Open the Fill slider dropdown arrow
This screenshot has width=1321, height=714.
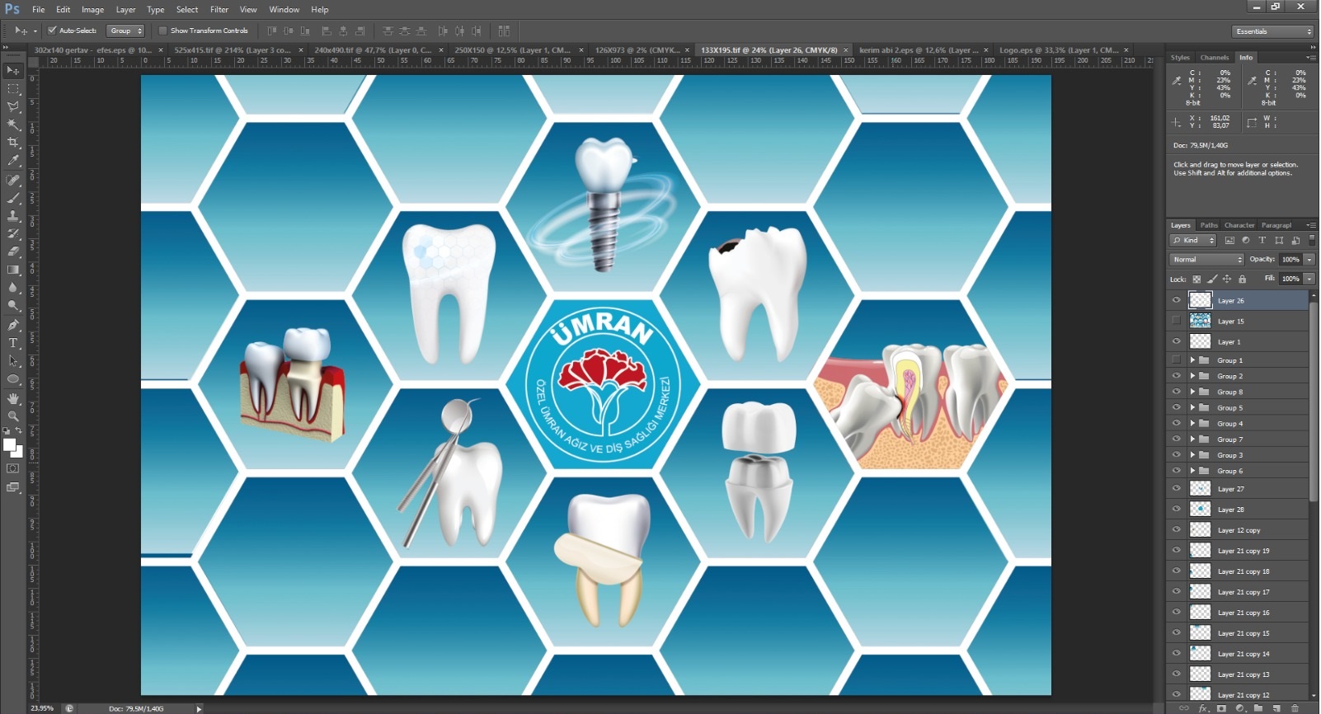1309,279
